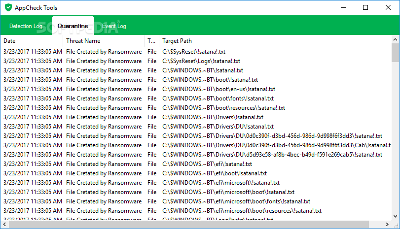Select the Quarantine tab

(73, 26)
